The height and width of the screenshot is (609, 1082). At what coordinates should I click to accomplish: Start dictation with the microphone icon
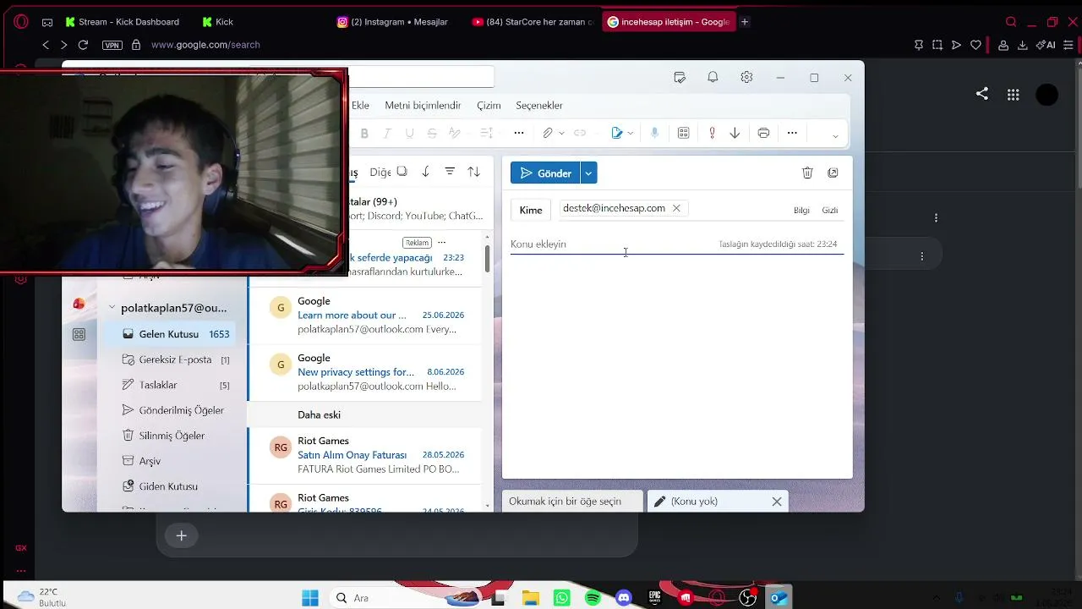(x=654, y=133)
